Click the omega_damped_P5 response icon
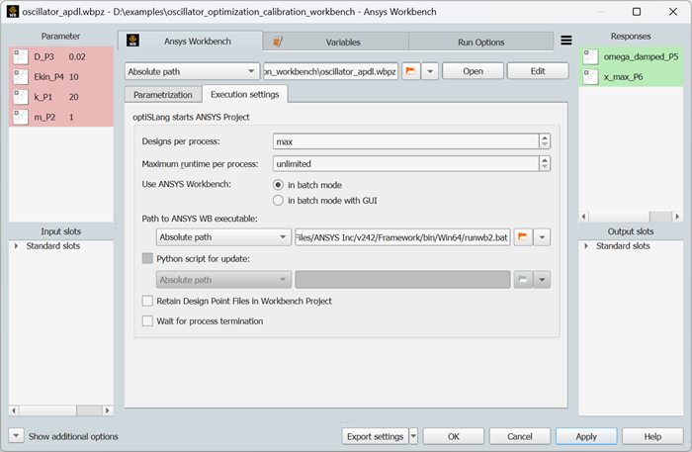The image size is (692, 452). [589, 57]
